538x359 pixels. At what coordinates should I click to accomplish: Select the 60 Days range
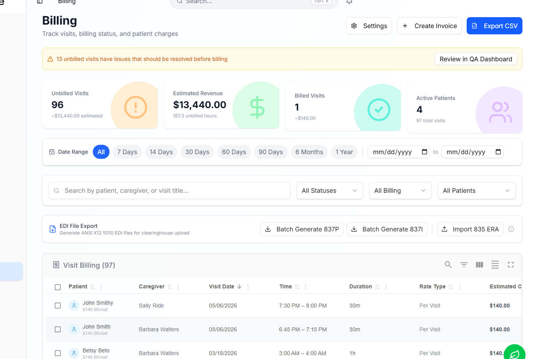[234, 152]
